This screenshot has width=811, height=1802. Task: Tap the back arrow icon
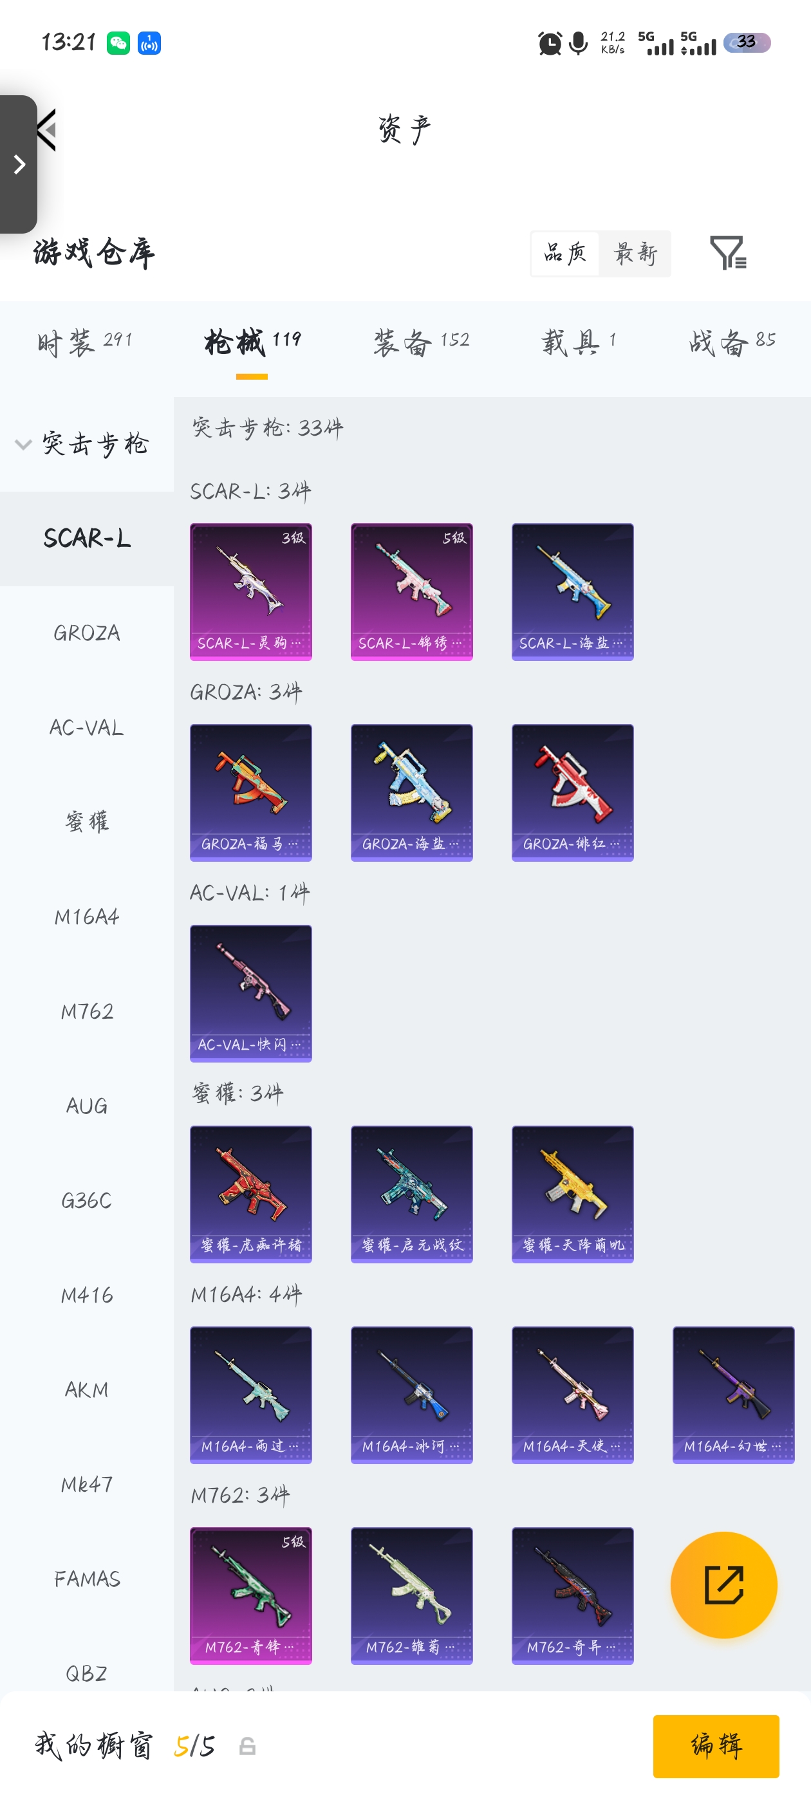46,130
